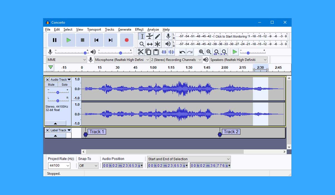Select the Time Shift tool
The height and width of the screenshot is (195, 335).
150,44
